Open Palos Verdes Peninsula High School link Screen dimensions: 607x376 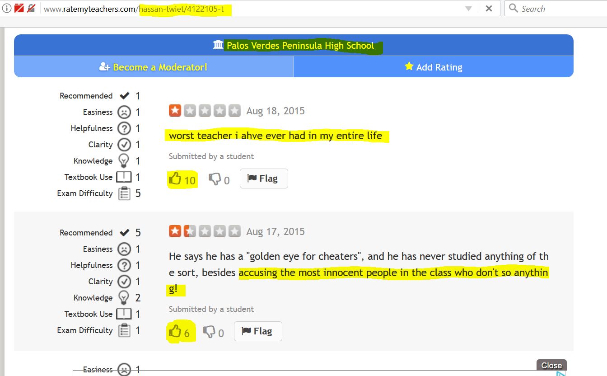point(300,46)
